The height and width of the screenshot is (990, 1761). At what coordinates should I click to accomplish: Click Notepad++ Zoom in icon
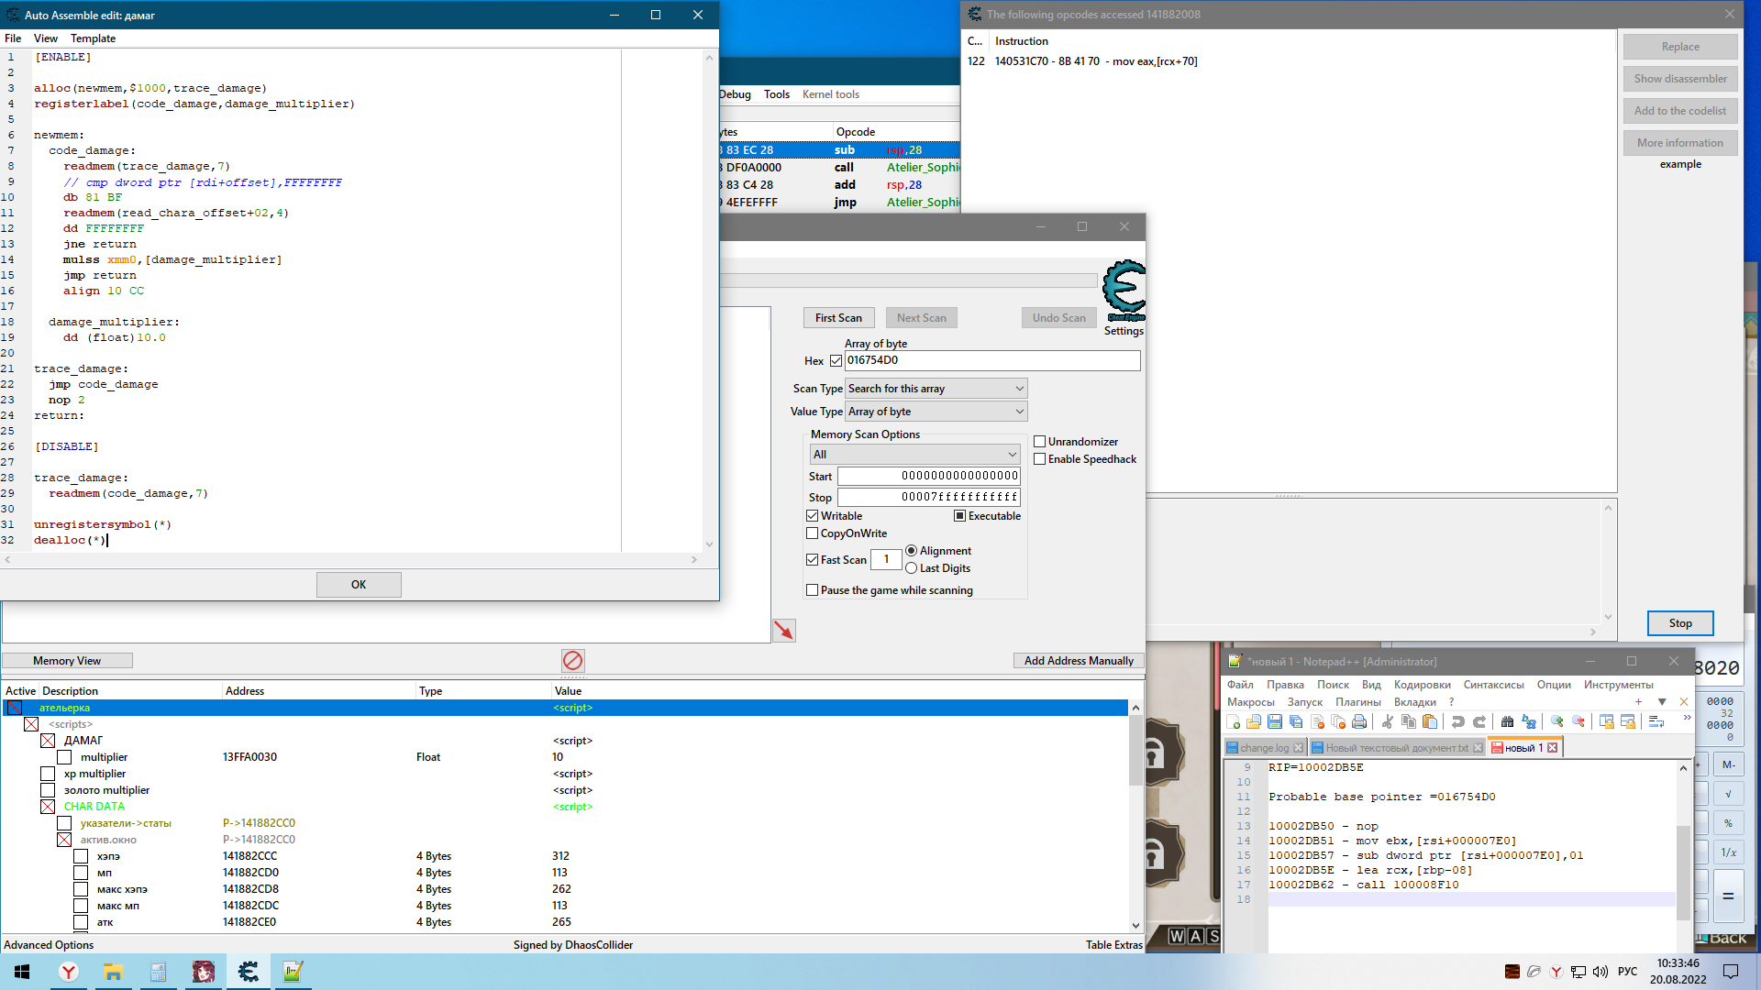click(1556, 722)
